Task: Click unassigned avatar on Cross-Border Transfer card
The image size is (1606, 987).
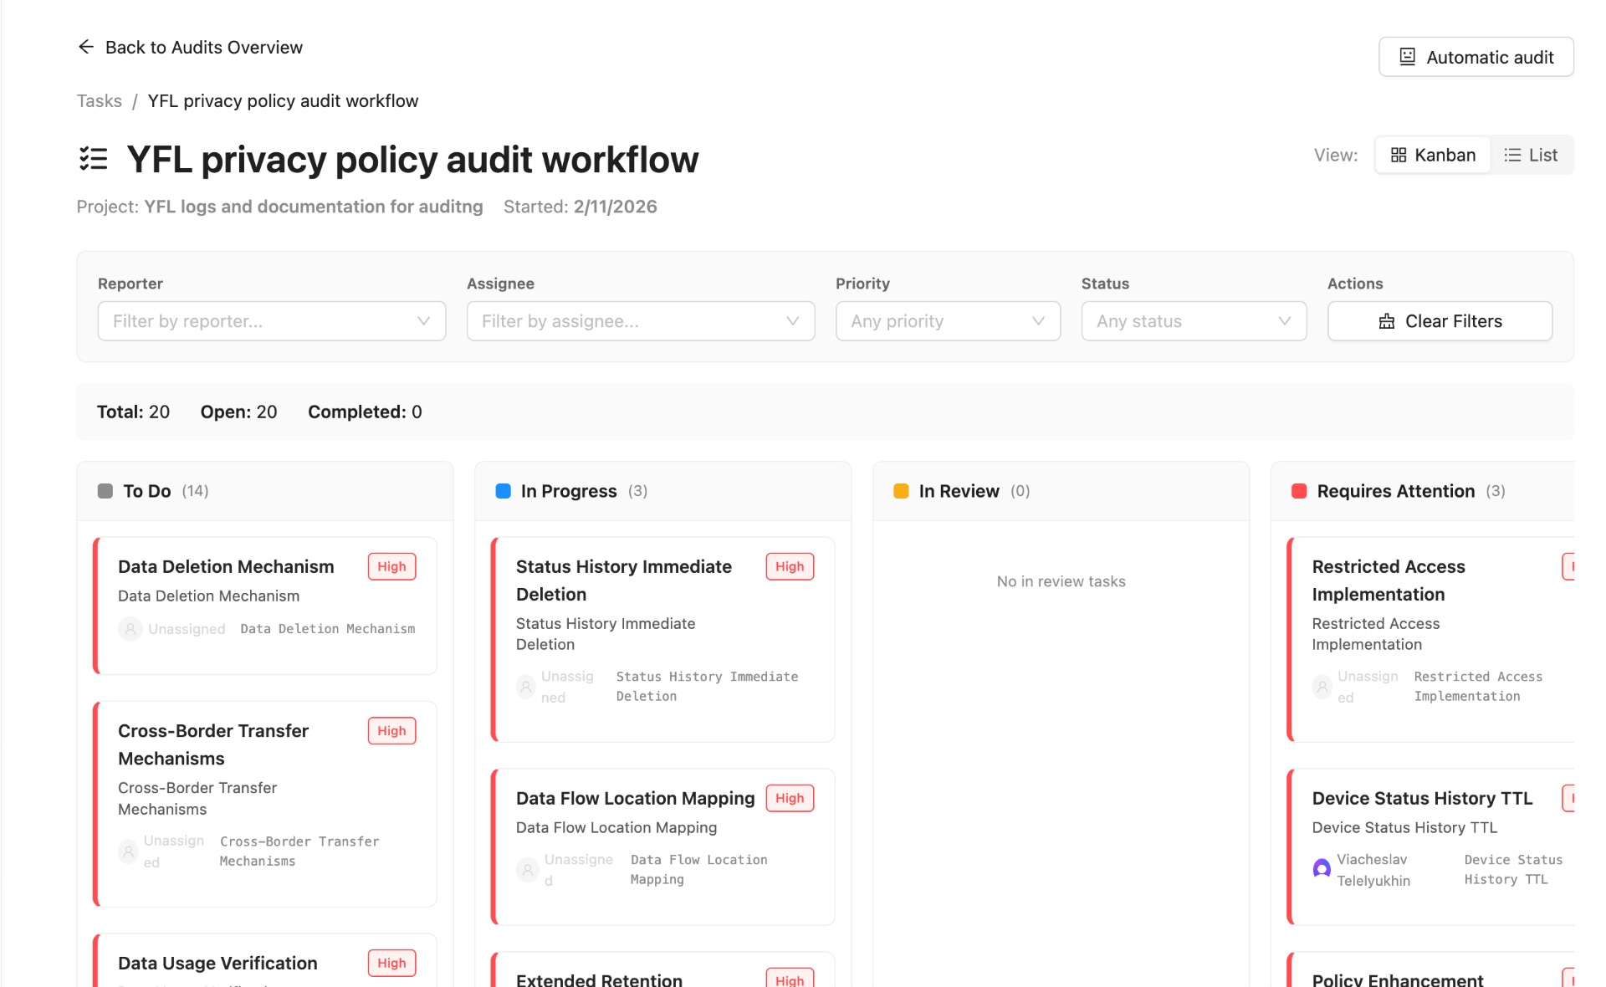Action: 128,851
